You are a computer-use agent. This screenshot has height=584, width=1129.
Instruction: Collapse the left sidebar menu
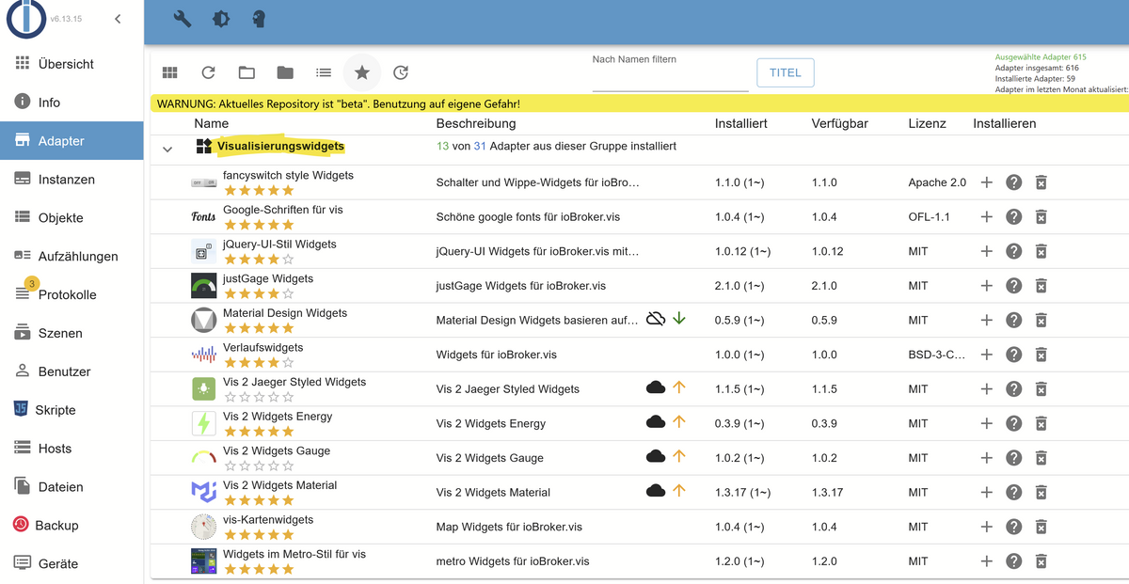(118, 19)
